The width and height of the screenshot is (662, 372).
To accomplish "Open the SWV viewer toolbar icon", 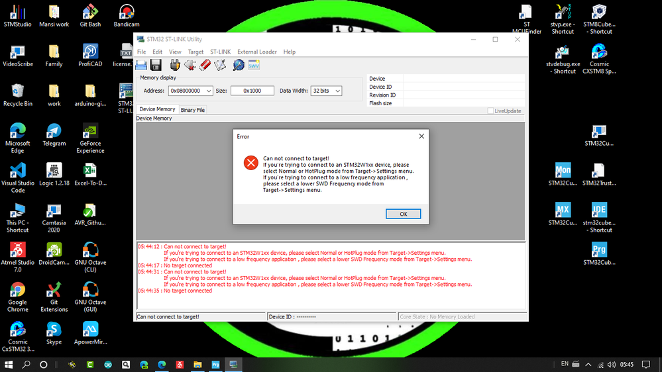I will click(254, 65).
